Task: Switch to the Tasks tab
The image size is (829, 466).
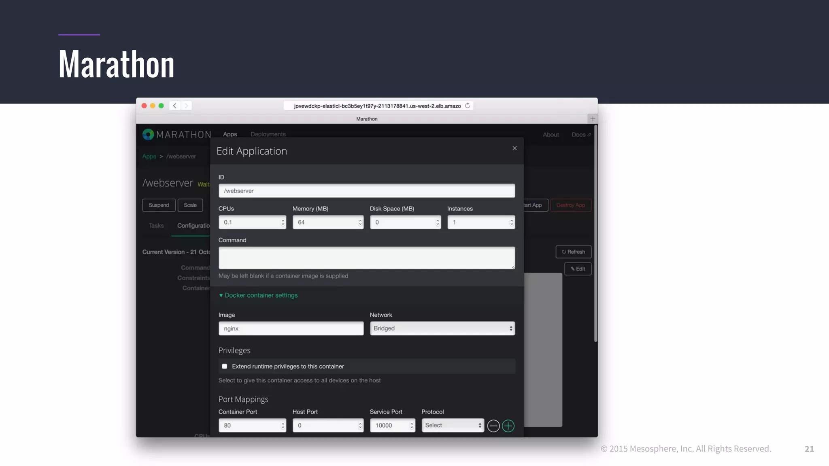Action: (156, 226)
